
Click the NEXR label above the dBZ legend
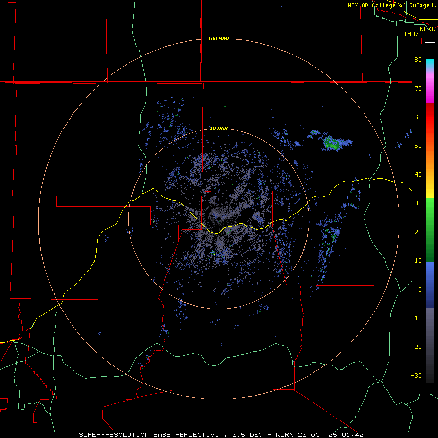tap(428, 29)
